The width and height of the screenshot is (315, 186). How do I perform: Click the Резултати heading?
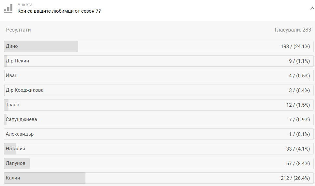click(x=19, y=30)
